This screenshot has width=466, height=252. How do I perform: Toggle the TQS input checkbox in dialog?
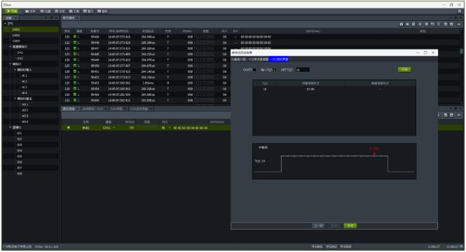275,70
